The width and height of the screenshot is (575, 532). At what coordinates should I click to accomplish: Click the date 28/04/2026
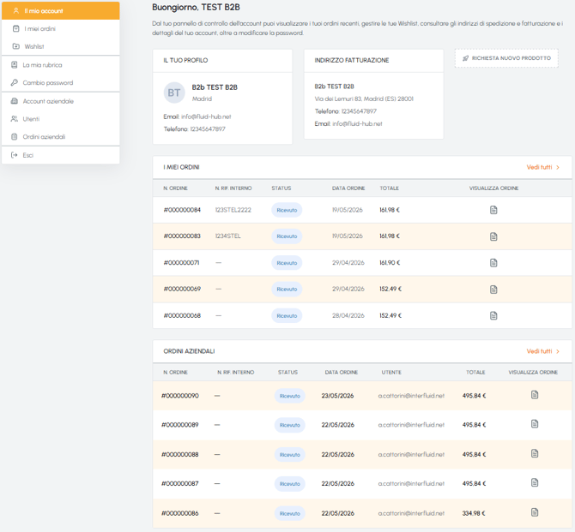pyautogui.click(x=348, y=315)
